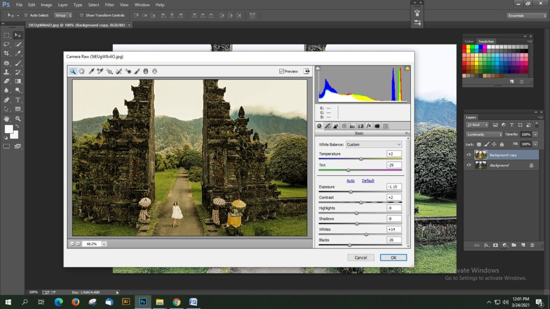This screenshot has width=550, height=309.
Task: Enable the Auto-Select checkbox
Action: click(26, 16)
